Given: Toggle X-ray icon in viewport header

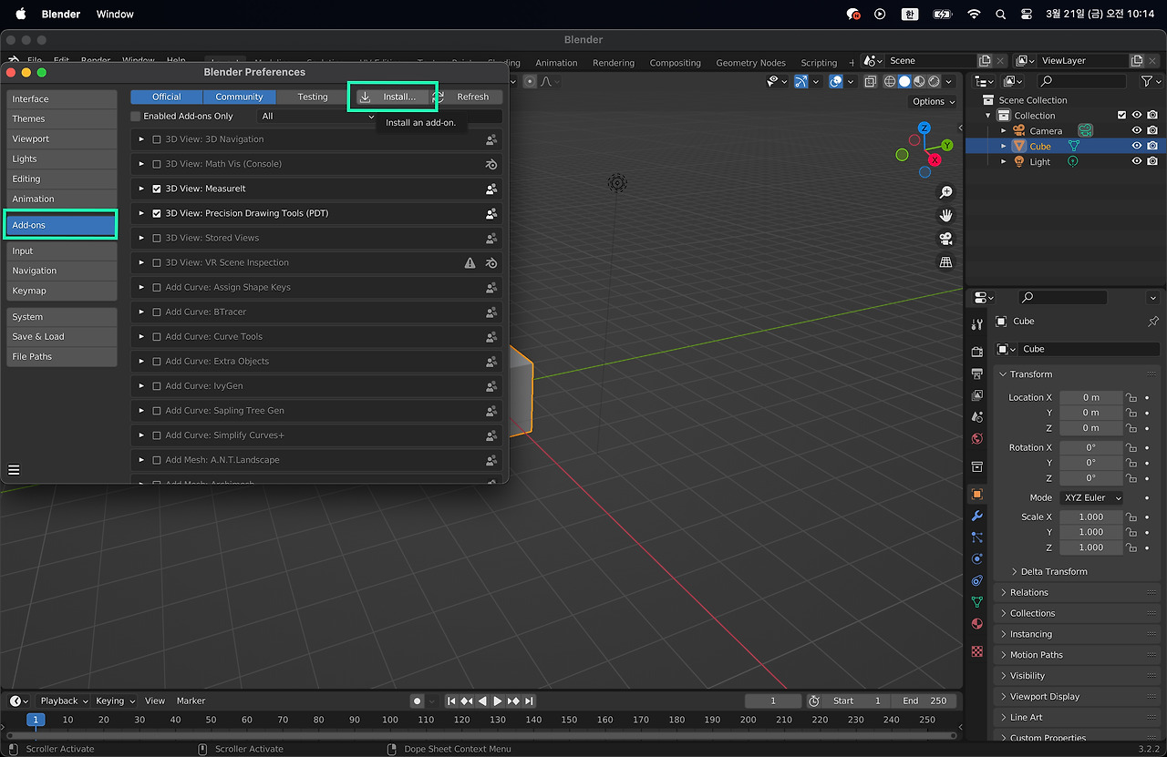Looking at the screenshot, I should coord(870,81).
